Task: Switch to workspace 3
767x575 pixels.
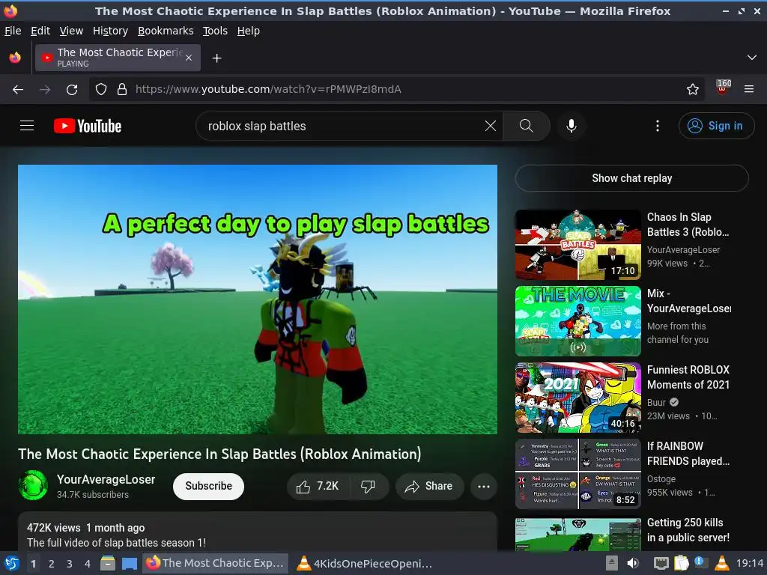Action: coord(70,564)
